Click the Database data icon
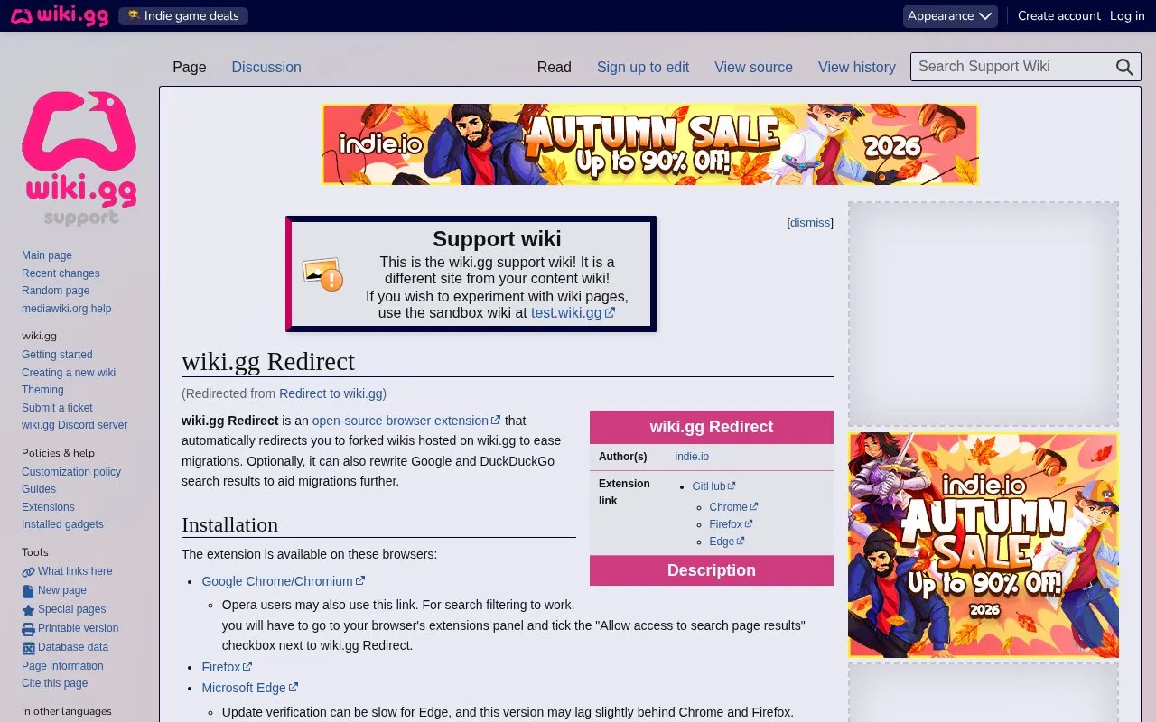 28,648
